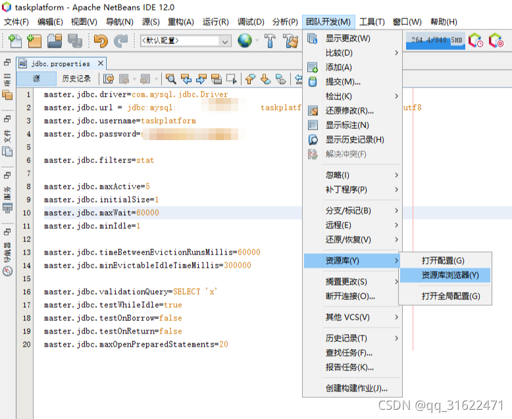Click the magnifier Find Selection icon

point(170,79)
